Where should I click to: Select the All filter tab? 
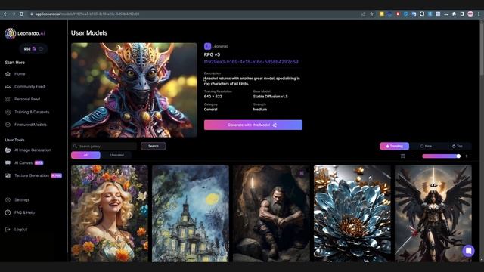[85, 155]
